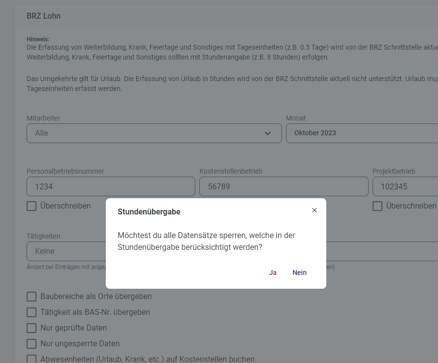
Task: Open the Mitarbeiter dropdown showing Alle
Action: [154, 133]
